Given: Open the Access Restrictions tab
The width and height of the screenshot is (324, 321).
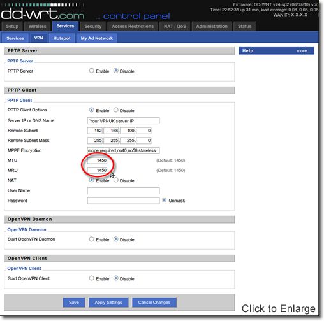Looking at the screenshot, I should [x=133, y=26].
